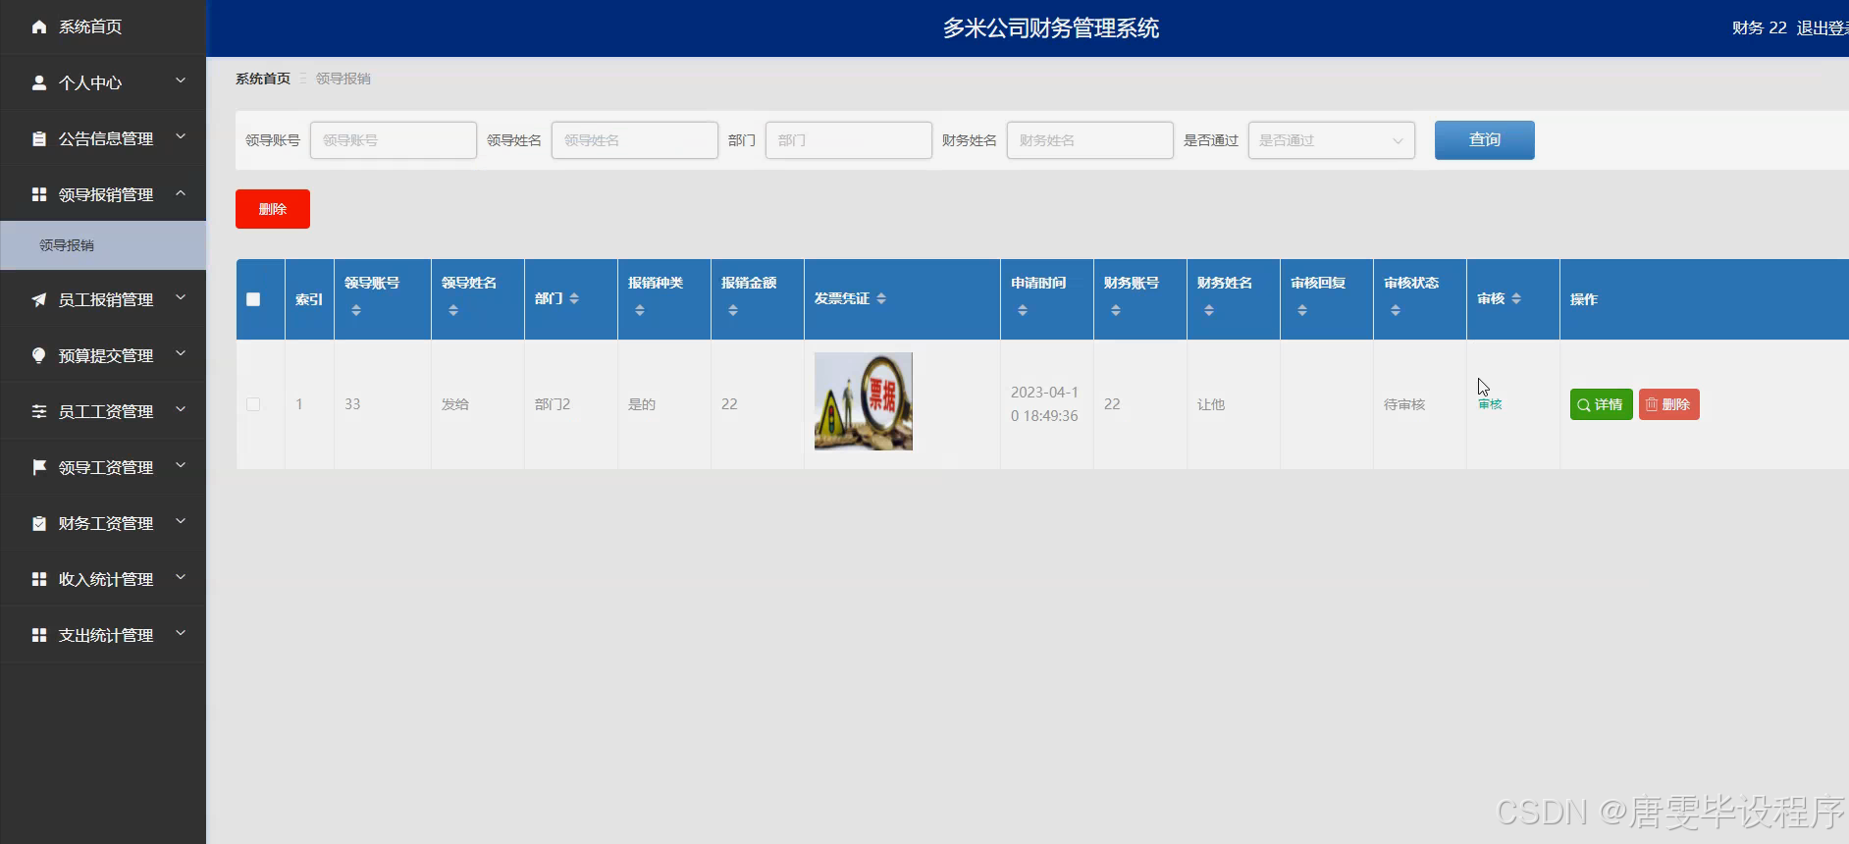Screen dimensions: 1849x844
Task: Open 员工工资管理 menu
Action: 103,411
